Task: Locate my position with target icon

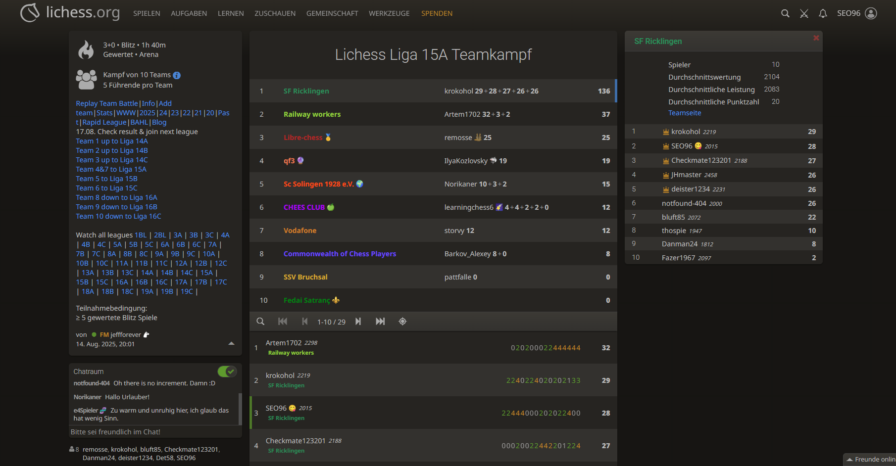Action: point(402,322)
